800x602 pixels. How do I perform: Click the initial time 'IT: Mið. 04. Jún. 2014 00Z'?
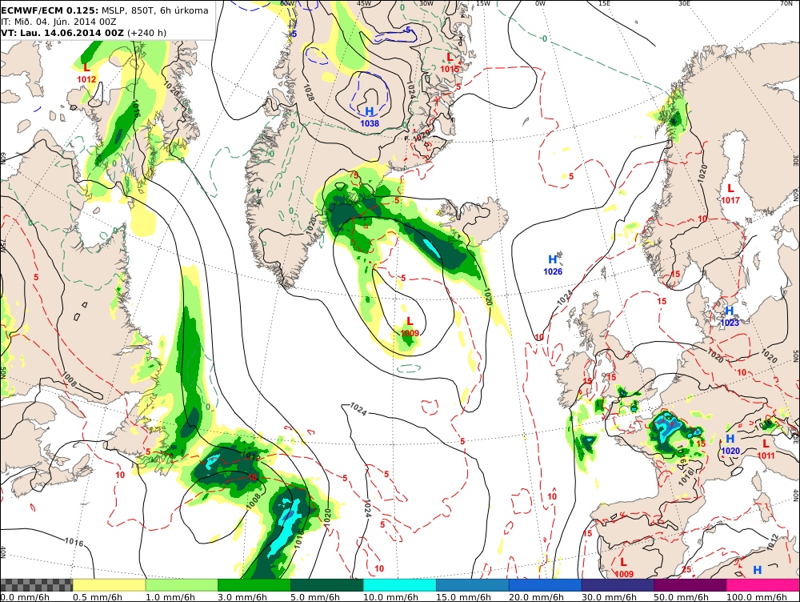(x=58, y=22)
